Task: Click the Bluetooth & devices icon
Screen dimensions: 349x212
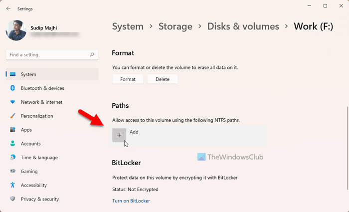Action: click(13, 88)
